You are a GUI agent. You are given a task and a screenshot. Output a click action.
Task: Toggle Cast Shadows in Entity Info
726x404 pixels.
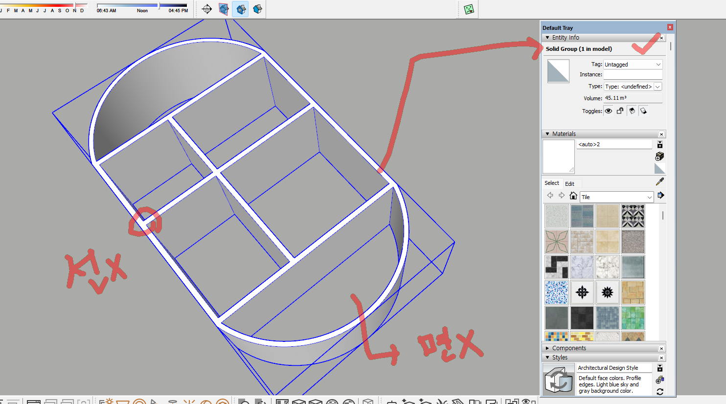click(643, 111)
